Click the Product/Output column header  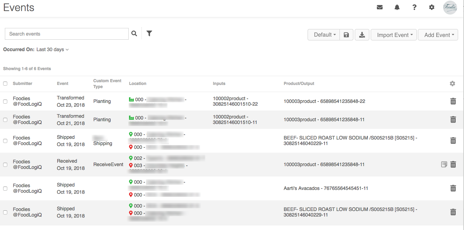(x=299, y=84)
